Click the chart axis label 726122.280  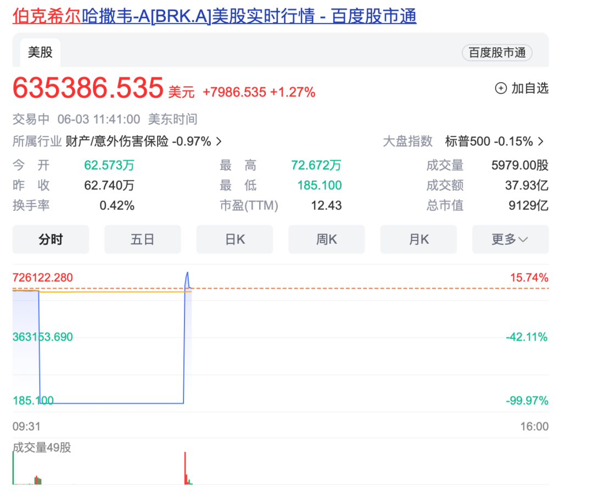pyautogui.click(x=43, y=278)
